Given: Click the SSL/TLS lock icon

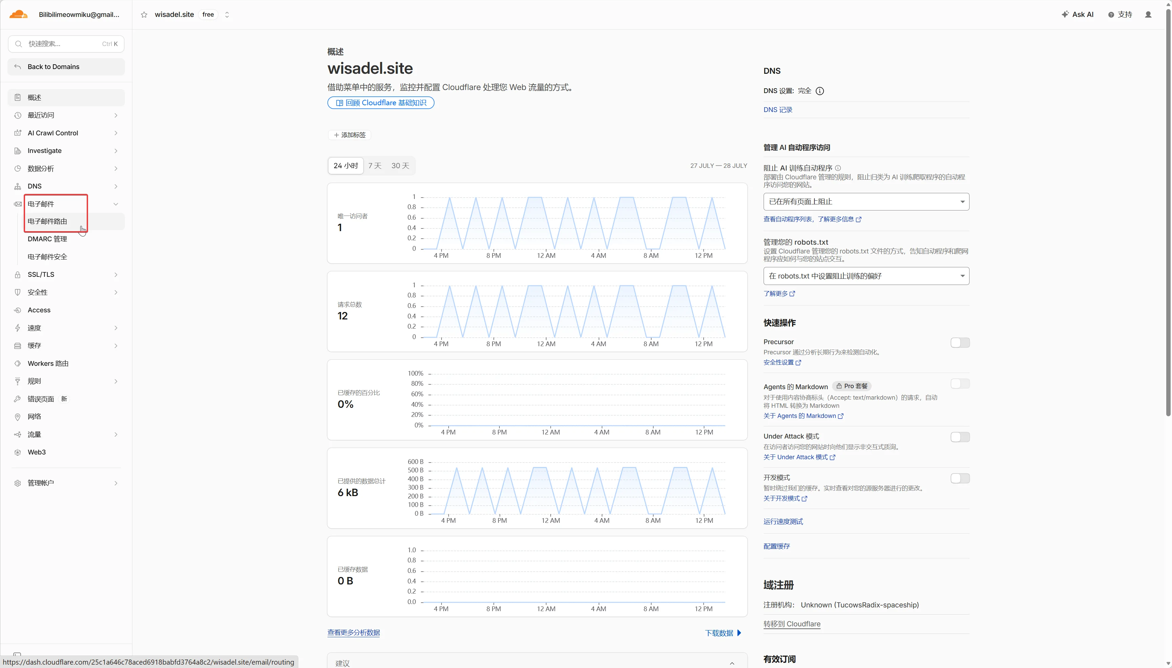Looking at the screenshot, I should pyautogui.click(x=18, y=274).
